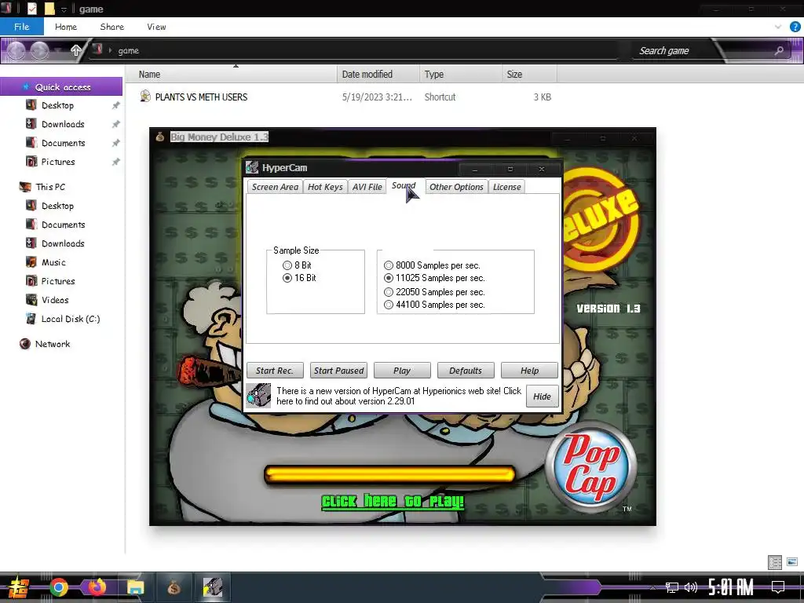
Task: Open Explorer help question mark icon
Action: (795, 27)
